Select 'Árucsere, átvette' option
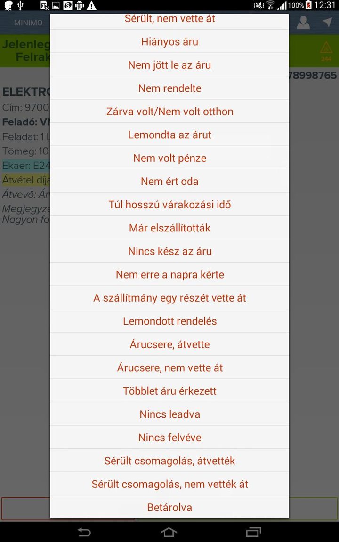Image resolution: width=339 pixels, height=542 pixels. click(169, 344)
